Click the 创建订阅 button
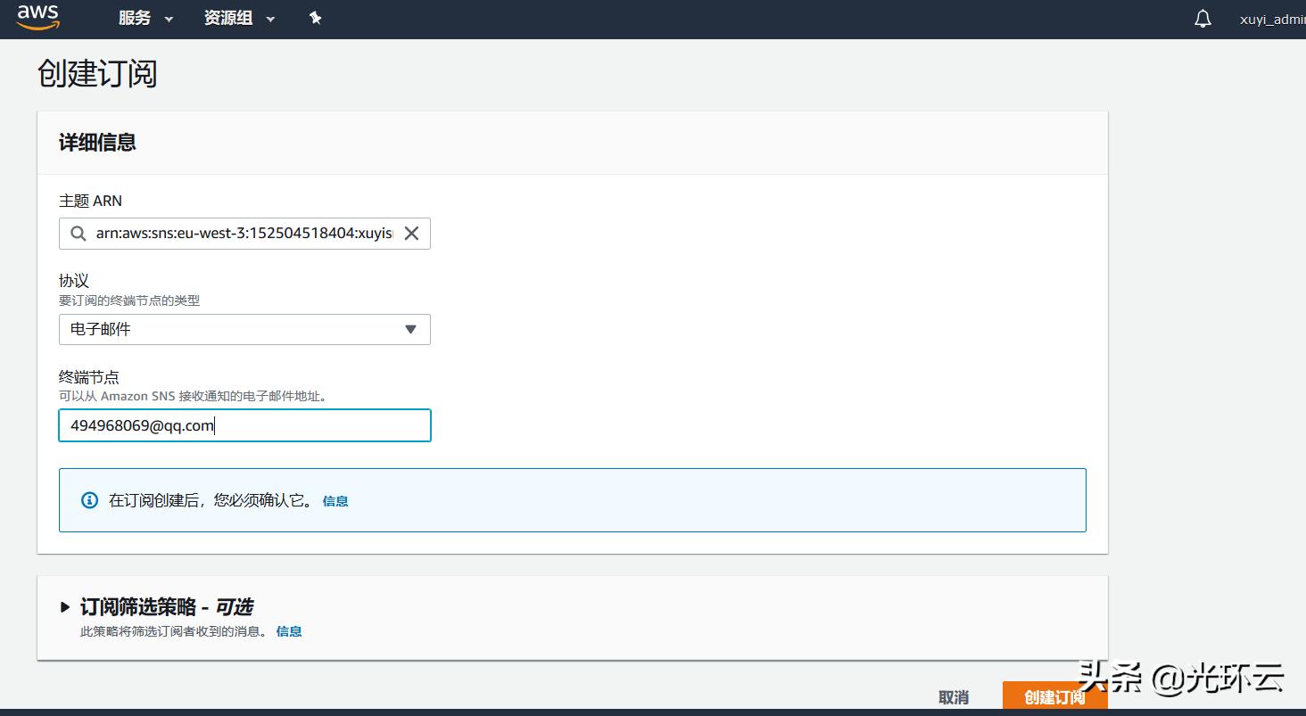Screen dimensions: 1306x716 point(1054,695)
